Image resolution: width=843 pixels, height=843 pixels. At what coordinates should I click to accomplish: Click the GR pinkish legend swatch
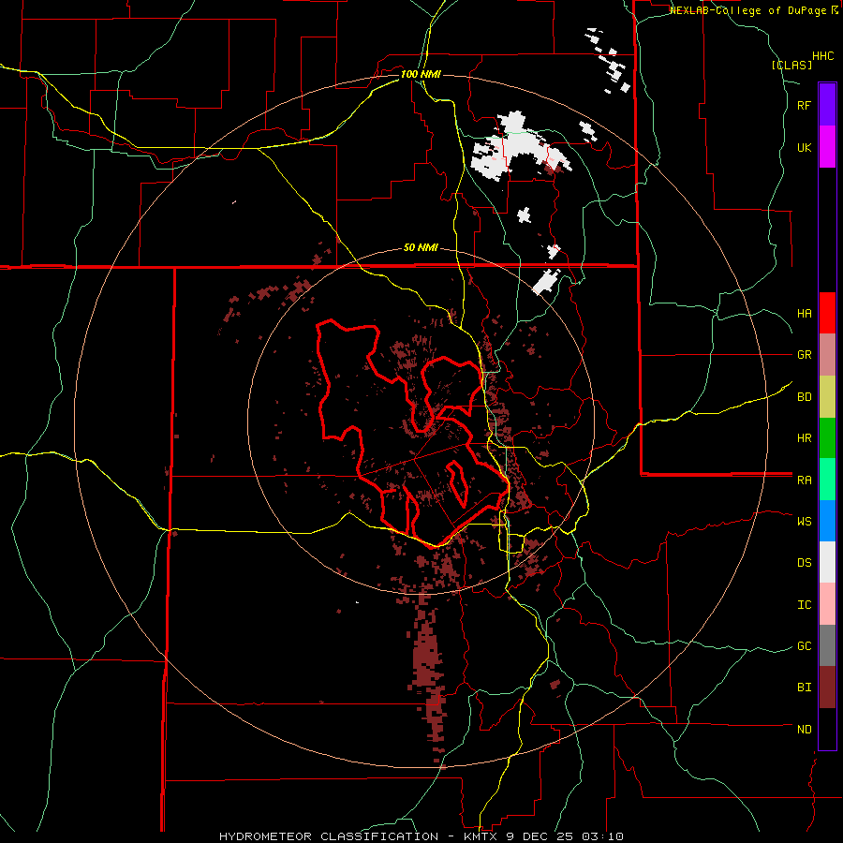(827, 355)
